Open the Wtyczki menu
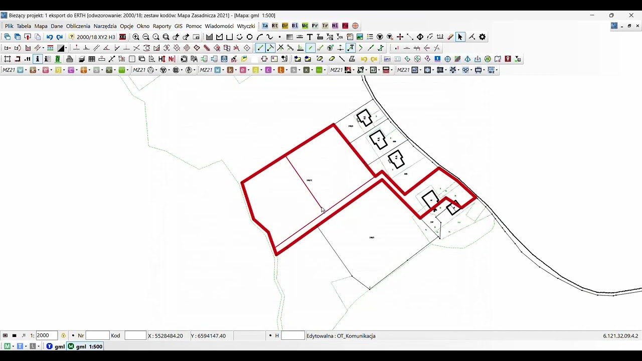The width and height of the screenshot is (642, 361). point(246,26)
